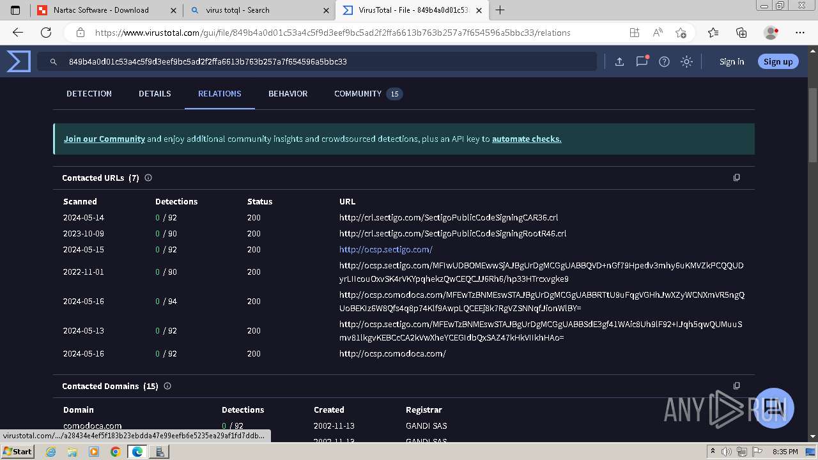The width and height of the screenshot is (818, 460).
Task: Open a new browser tab
Action: 500,10
